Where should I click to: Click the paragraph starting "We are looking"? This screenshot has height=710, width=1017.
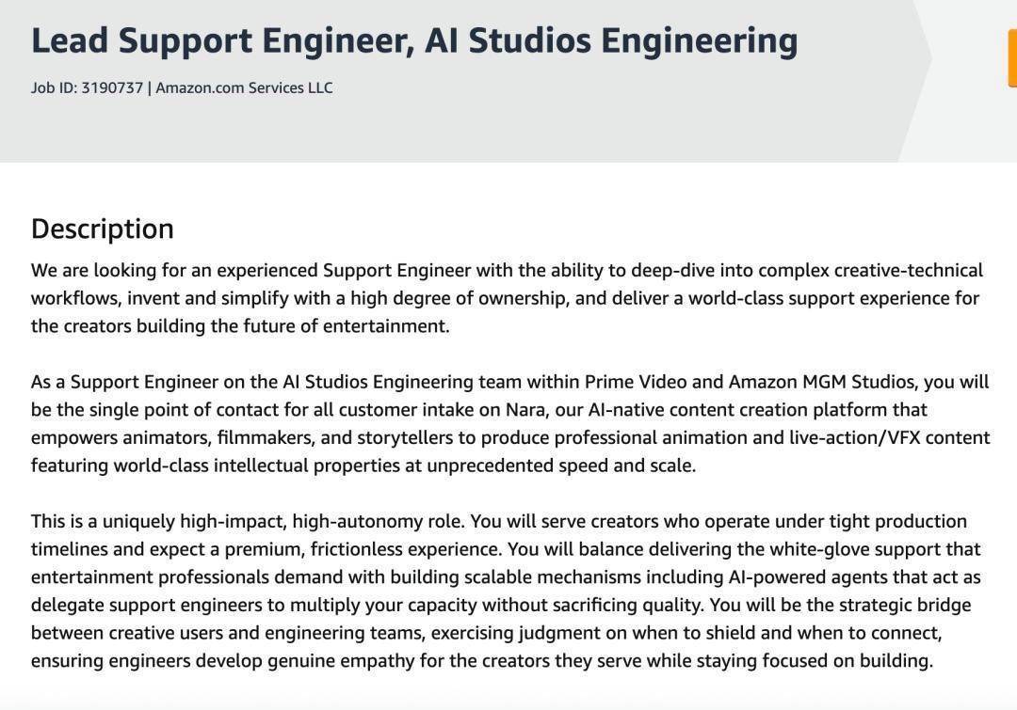507,298
